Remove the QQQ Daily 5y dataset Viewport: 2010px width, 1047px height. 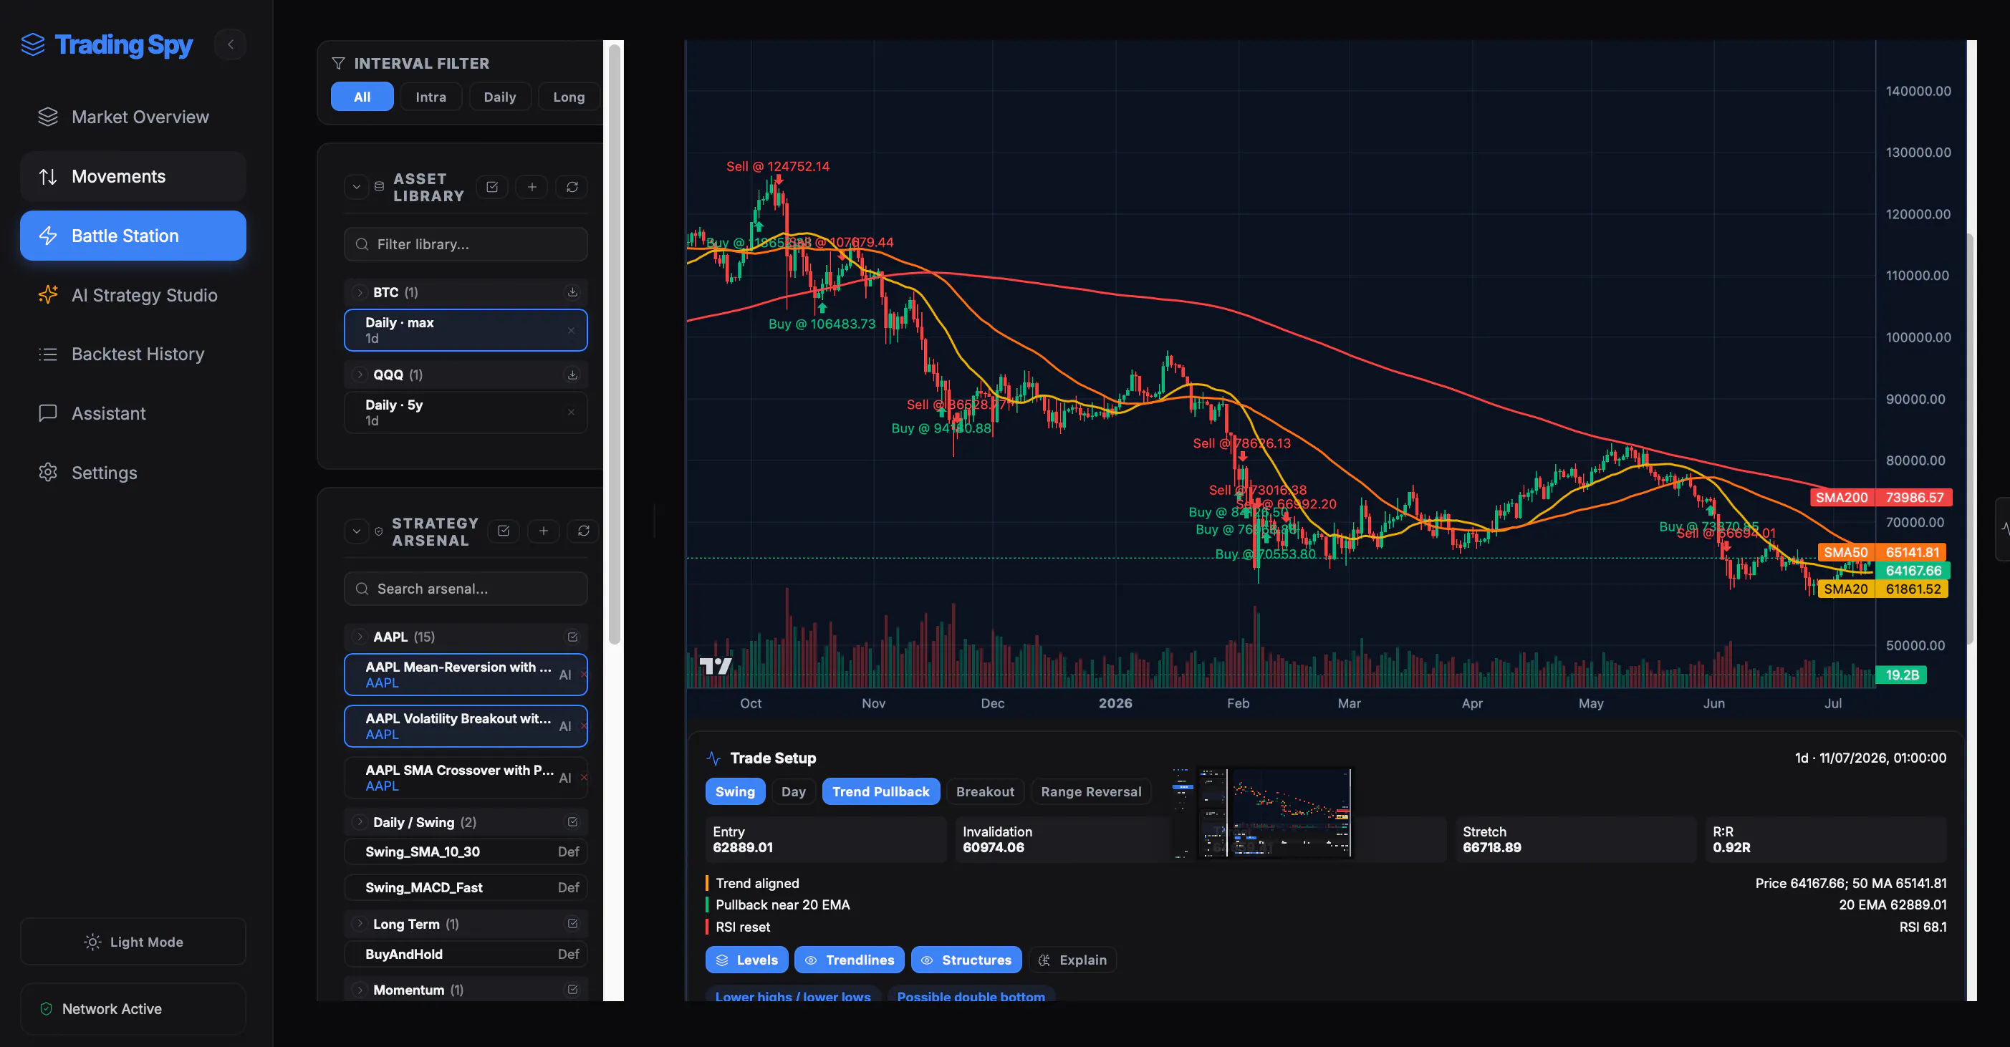[x=571, y=412]
